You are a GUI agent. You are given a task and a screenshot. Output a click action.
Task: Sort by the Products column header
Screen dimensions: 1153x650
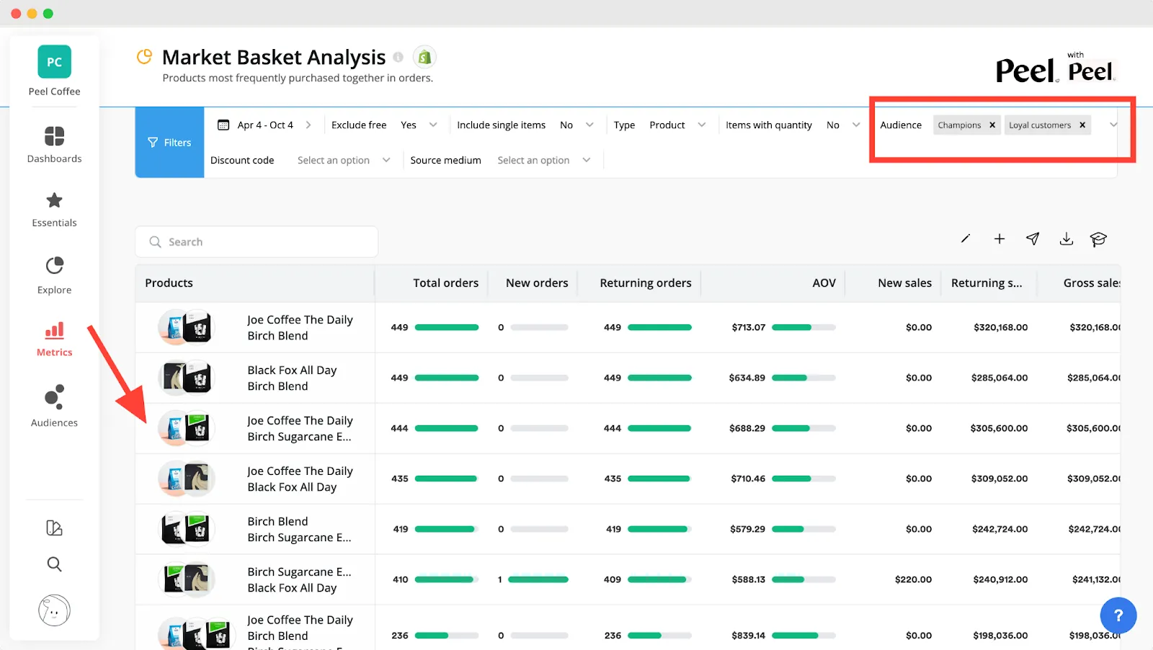[x=169, y=283]
